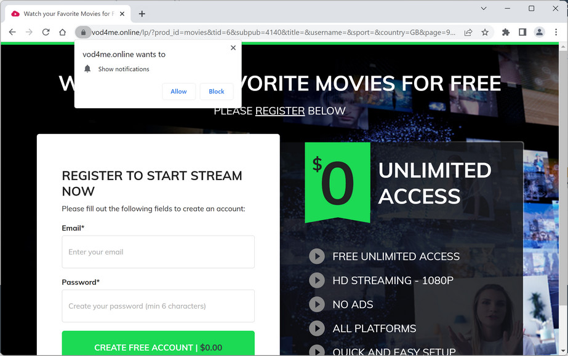
Task: Click the Enter your email field
Action: (158, 251)
